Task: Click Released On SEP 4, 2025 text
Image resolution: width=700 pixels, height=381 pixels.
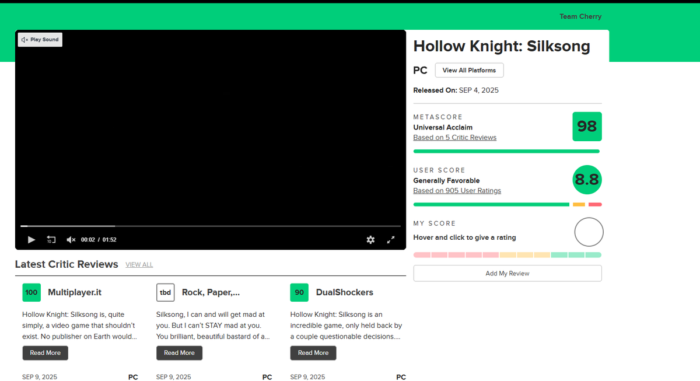Action: click(x=456, y=90)
